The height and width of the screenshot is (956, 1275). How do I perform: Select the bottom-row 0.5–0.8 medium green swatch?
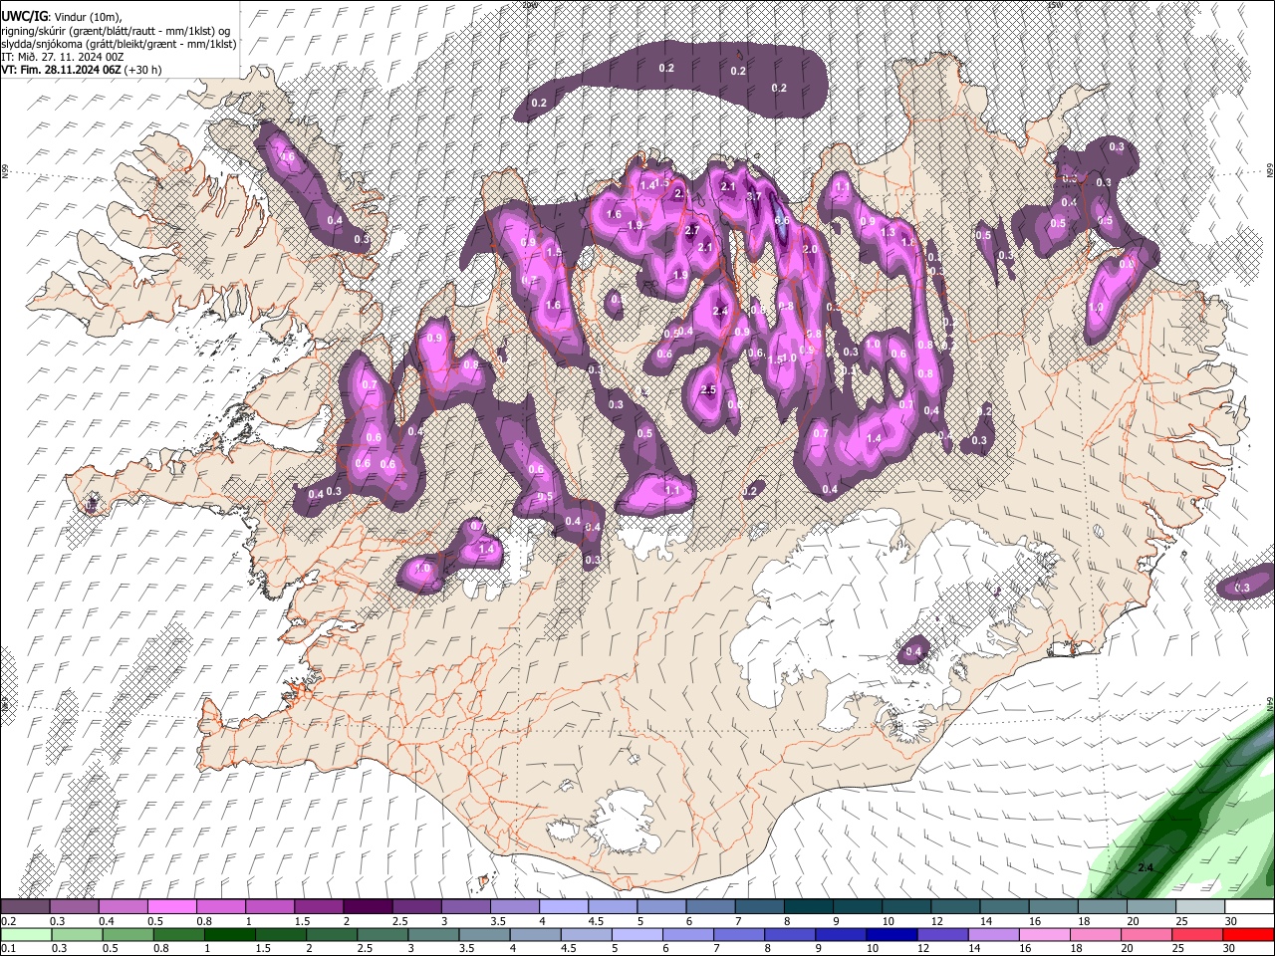127,934
